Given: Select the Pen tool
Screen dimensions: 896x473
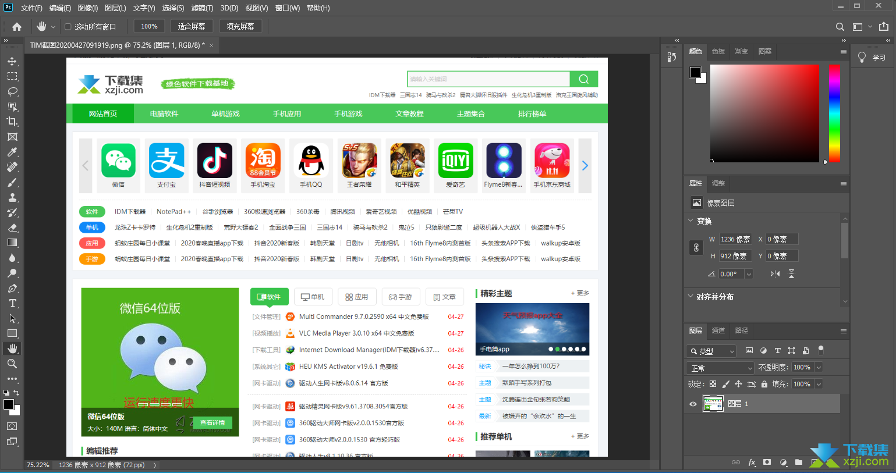Looking at the screenshot, I should (12, 288).
